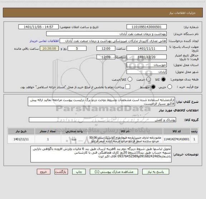Toggle the اسناد خزانه اسلامی payment checkbox
The width and height of the screenshot is (206, 199).
(x=128, y=87)
